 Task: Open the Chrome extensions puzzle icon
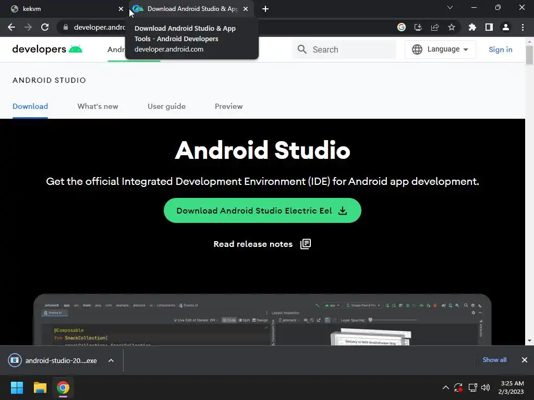click(x=472, y=27)
